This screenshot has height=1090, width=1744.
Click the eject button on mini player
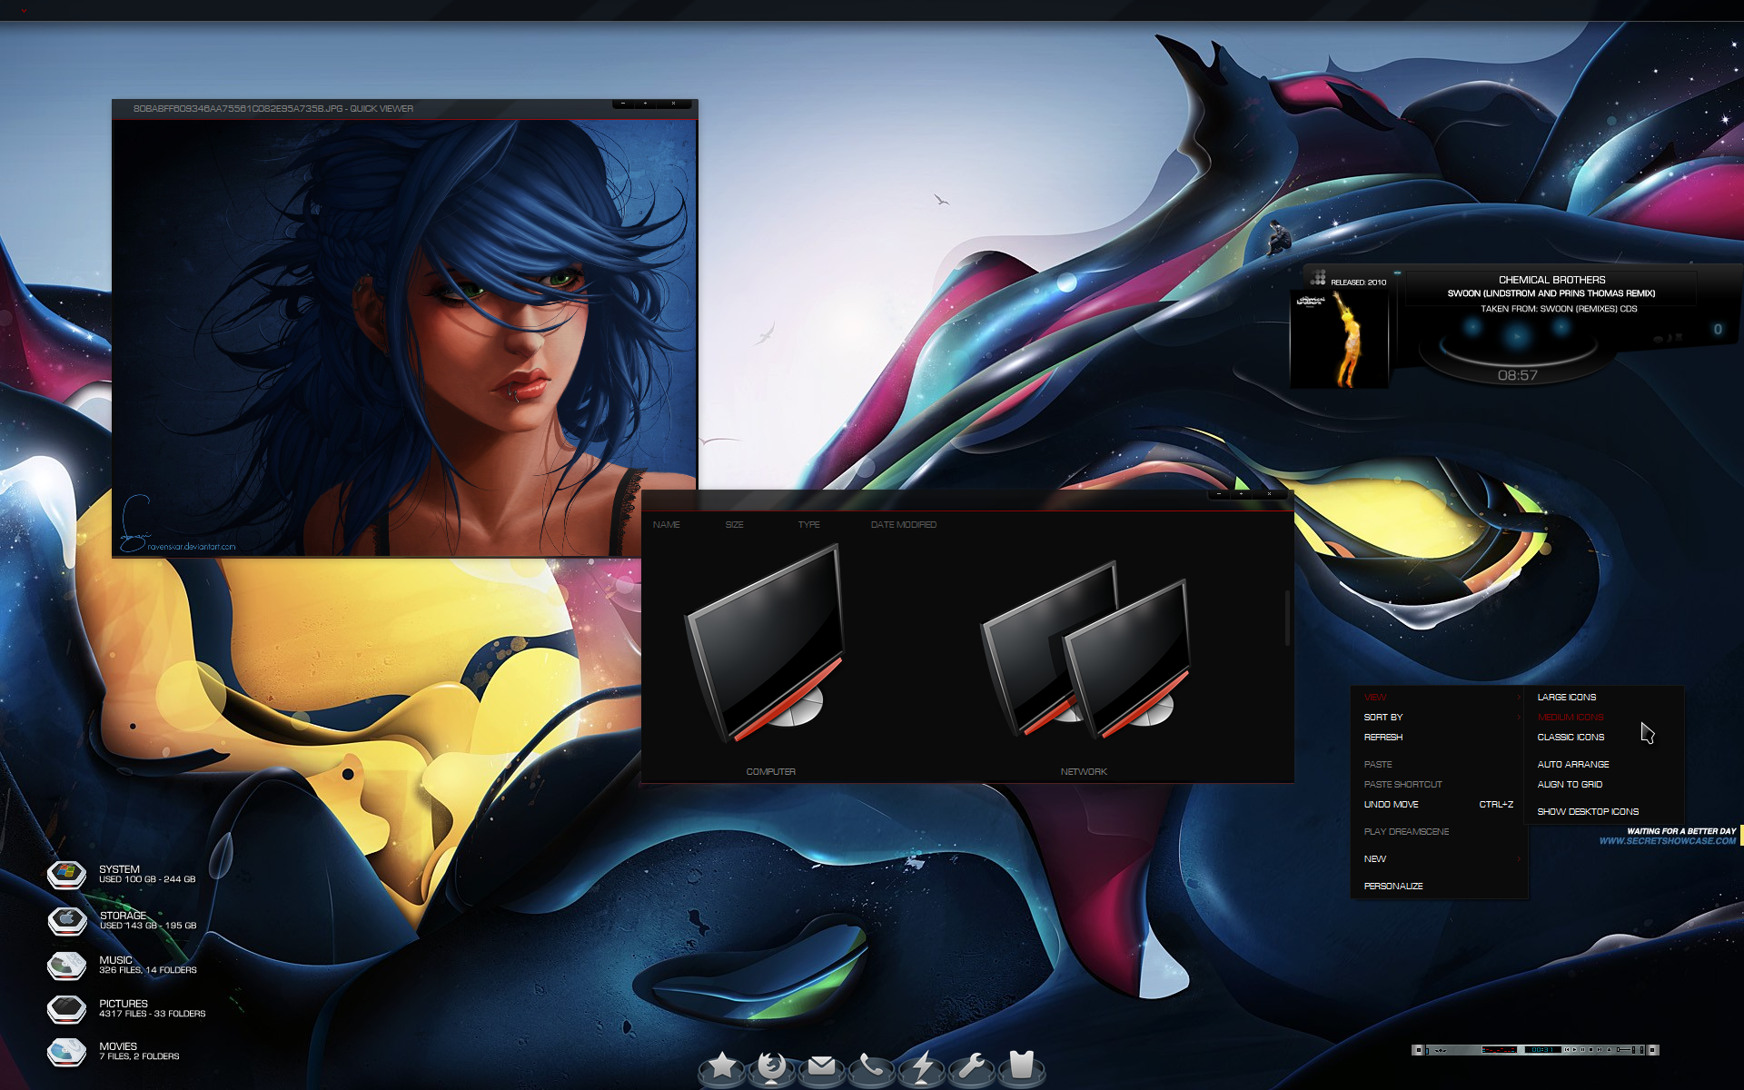pyautogui.click(x=1609, y=1050)
